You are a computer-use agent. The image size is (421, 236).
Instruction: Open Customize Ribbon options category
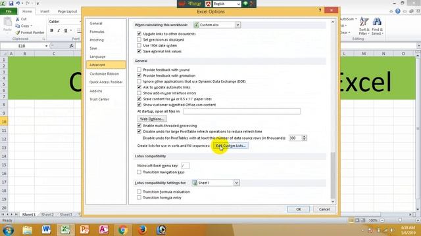pyautogui.click(x=106, y=73)
